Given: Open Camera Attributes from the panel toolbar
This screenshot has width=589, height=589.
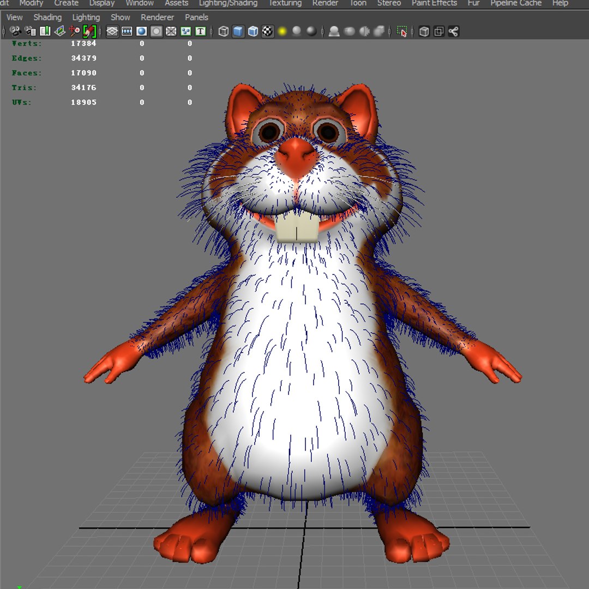Looking at the screenshot, I should pos(30,31).
